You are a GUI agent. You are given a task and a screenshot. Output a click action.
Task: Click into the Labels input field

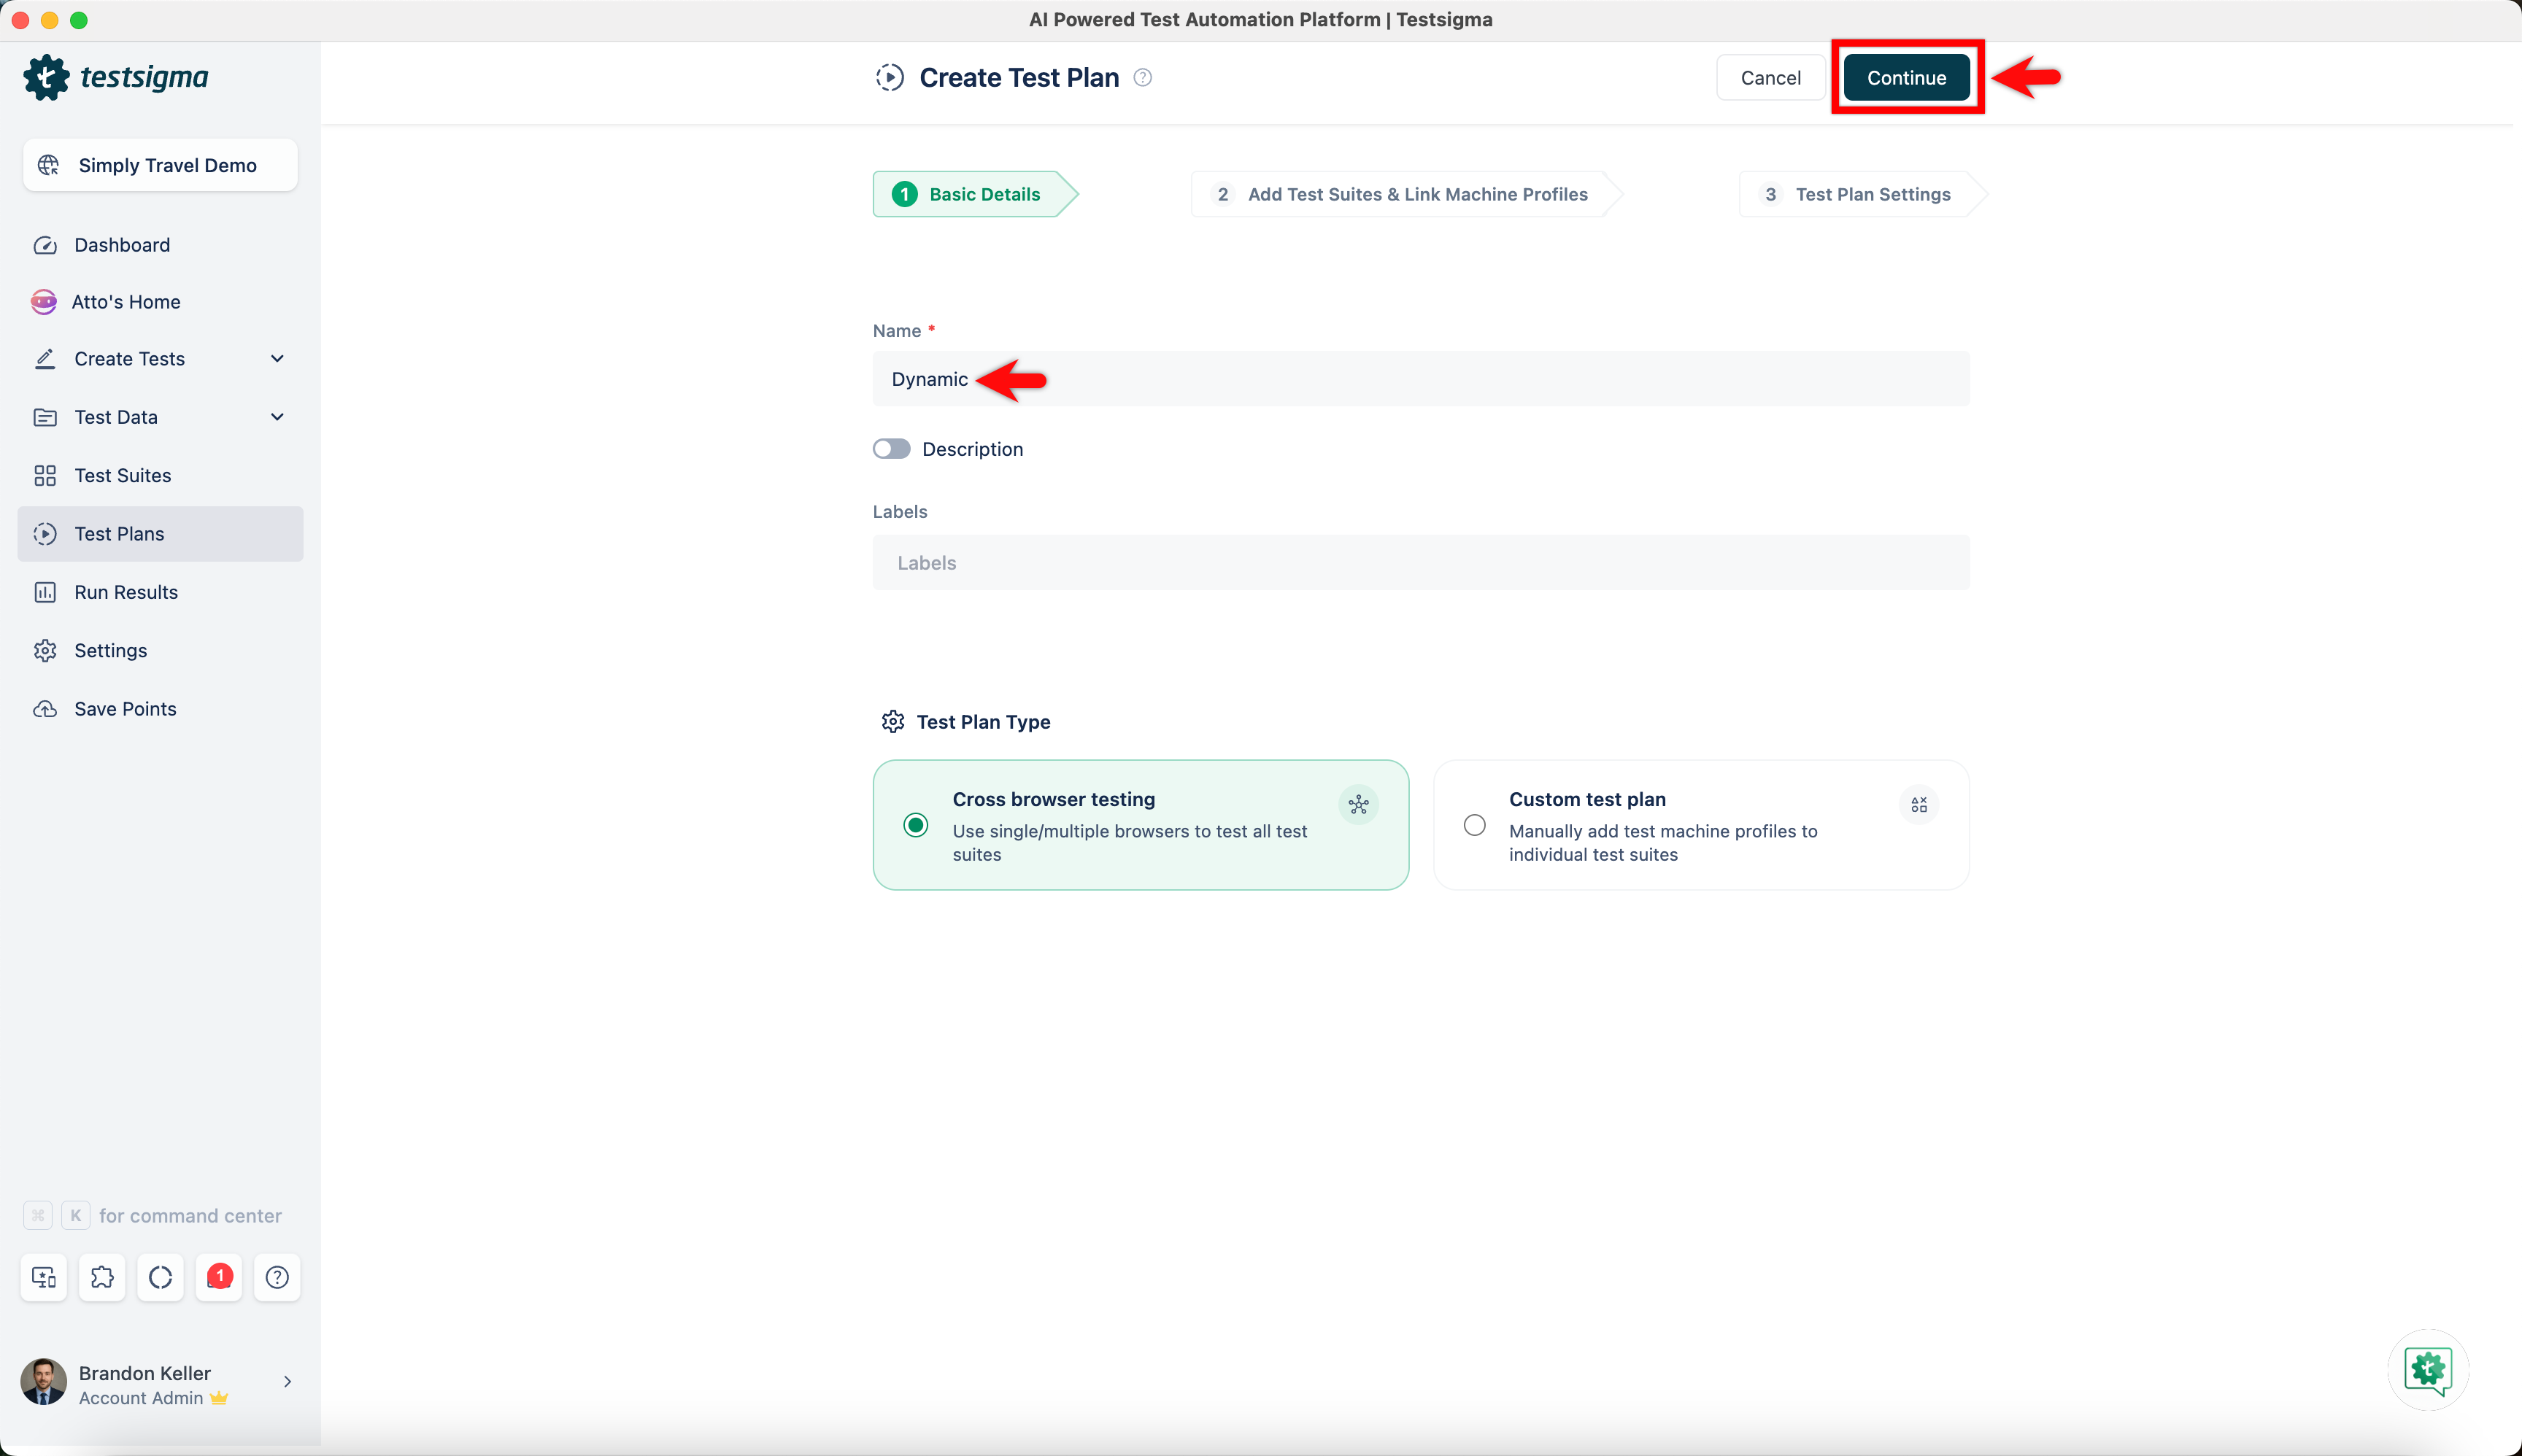[x=1421, y=563]
